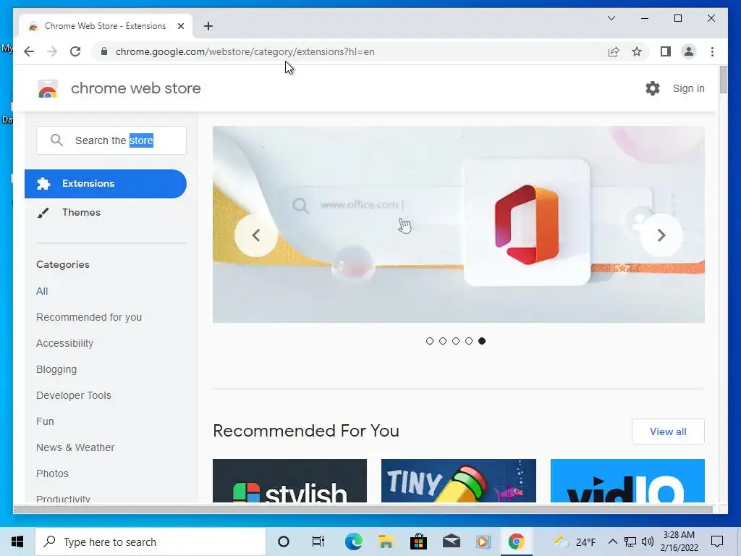Open the vidIQ extension card

coord(627,481)
